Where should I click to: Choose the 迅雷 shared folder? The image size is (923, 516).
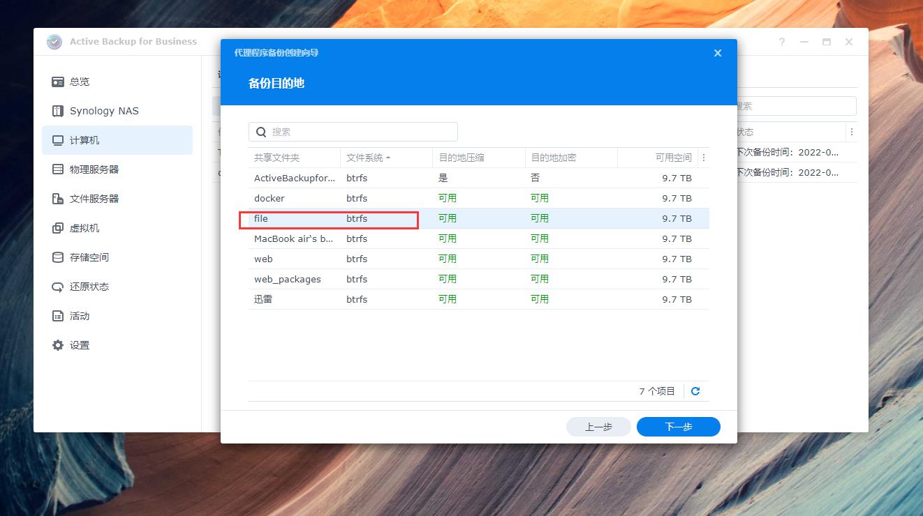click(x=479, y=299)
